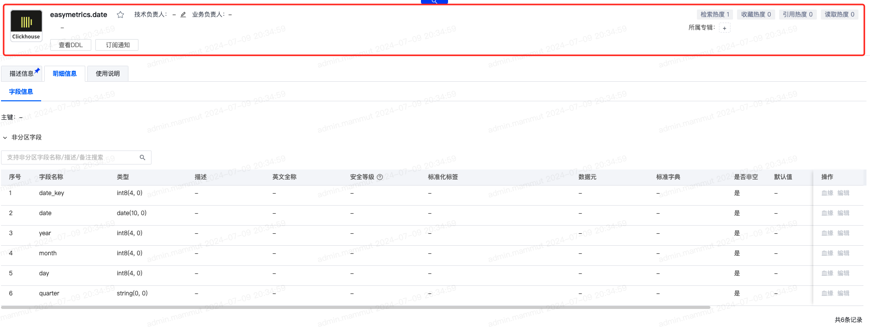
Task: Click 编辑 in the year row
Action: (x=843, y=233)
